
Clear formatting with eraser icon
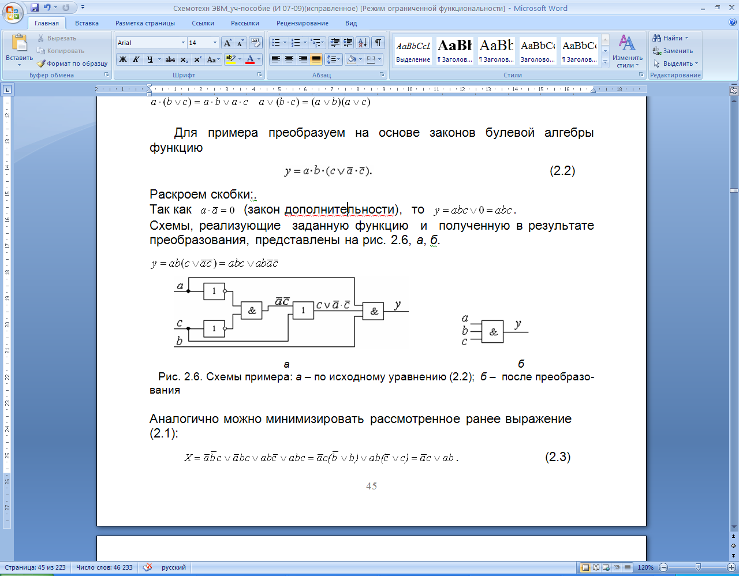pyautogui.click(x=256, y=43)
